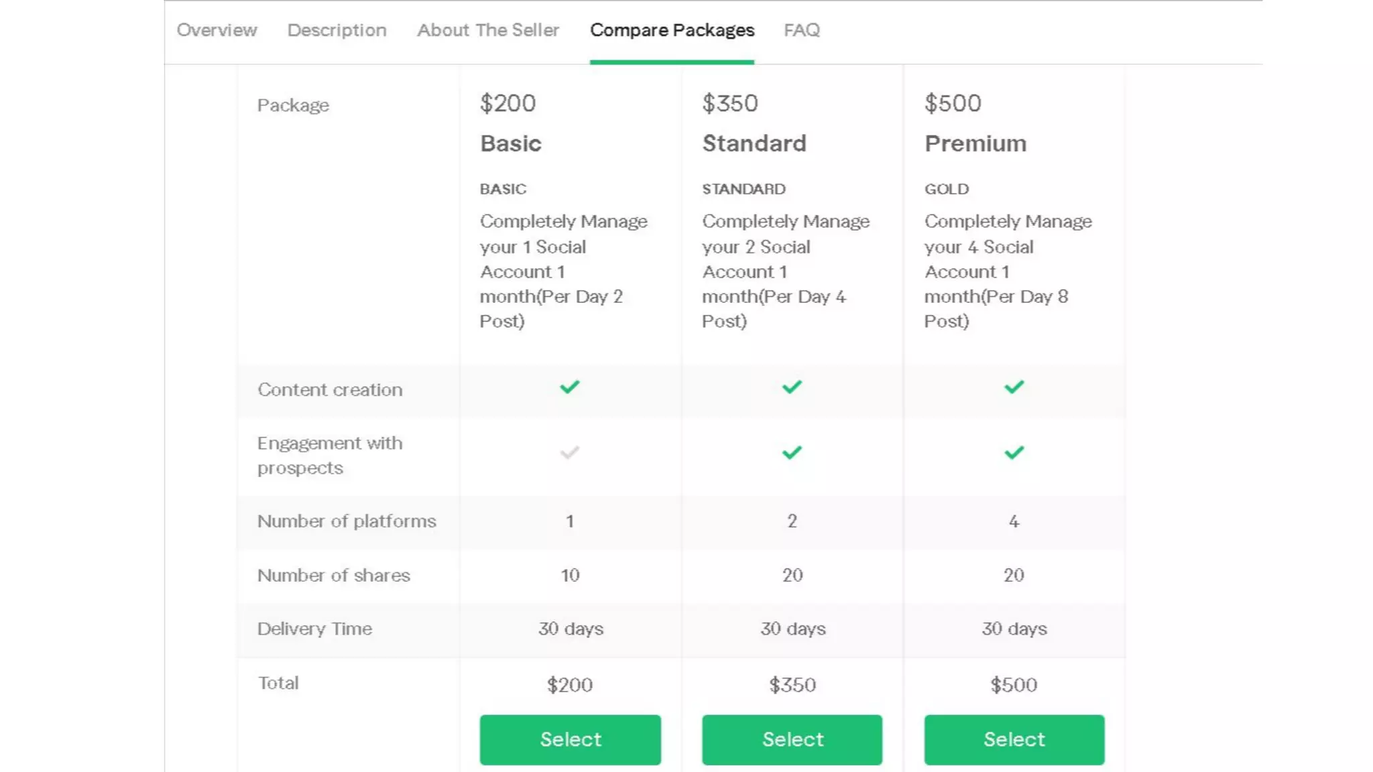Viewport: 1373px width, 772px height.
Task: Go to About The Seller tab
Action: tap(487, 30)
